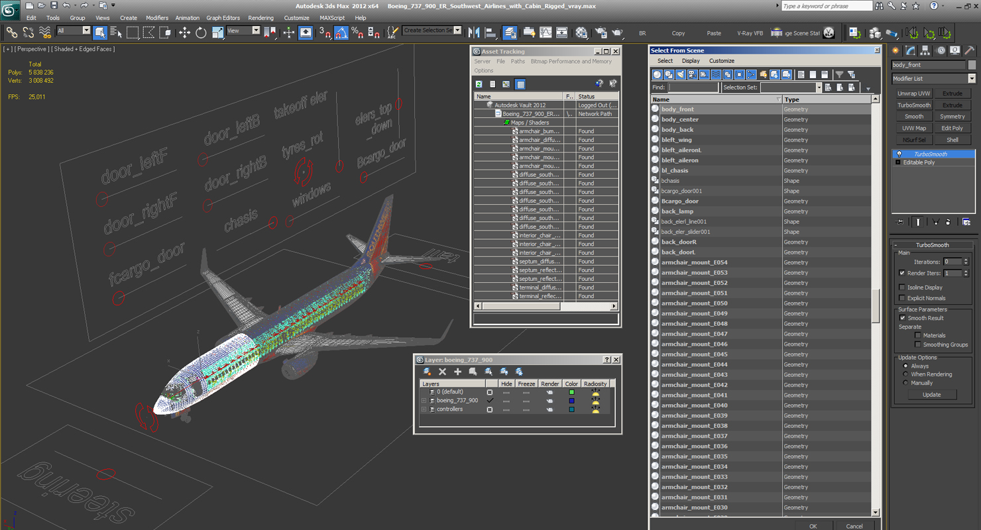Expand the controllers layer
The width and height of the screenshot is (981, 530).
pos(424,409)
